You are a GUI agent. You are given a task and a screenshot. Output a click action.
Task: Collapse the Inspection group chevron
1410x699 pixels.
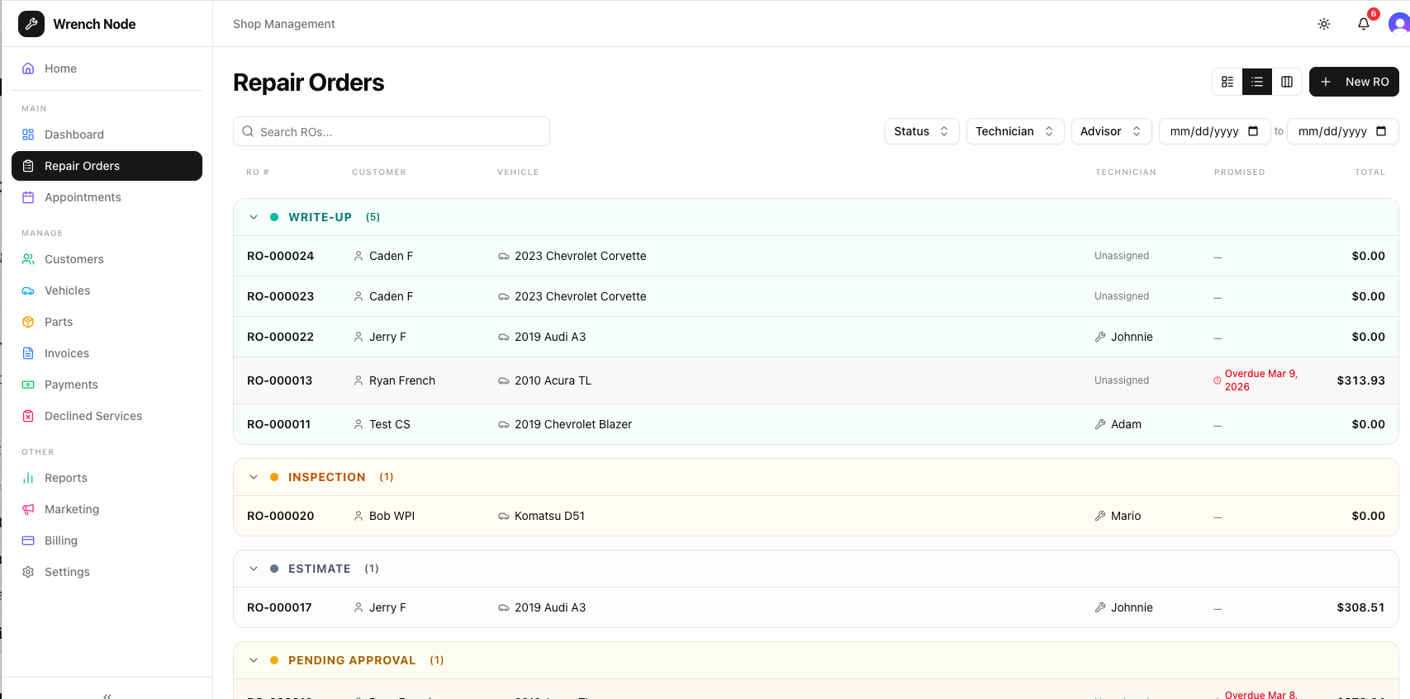pos(254,477)
